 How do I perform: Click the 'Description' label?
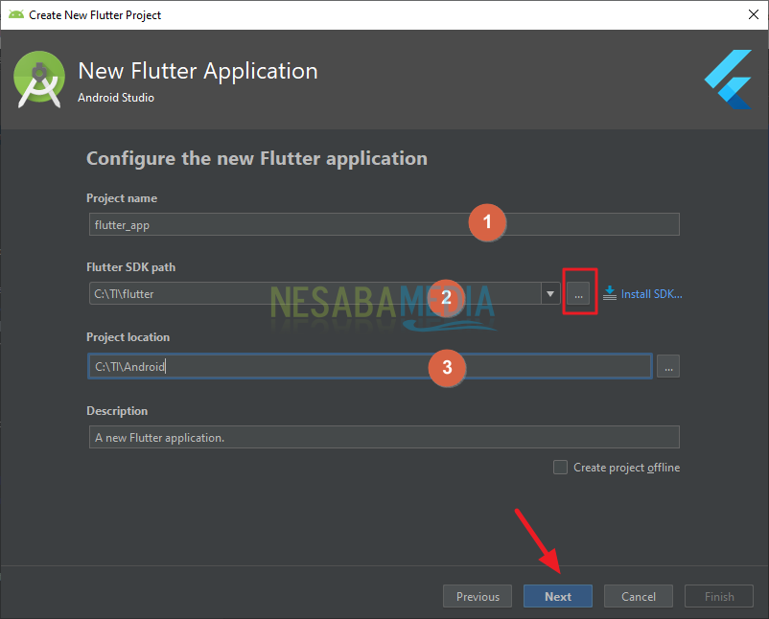[x=117, y=411]
